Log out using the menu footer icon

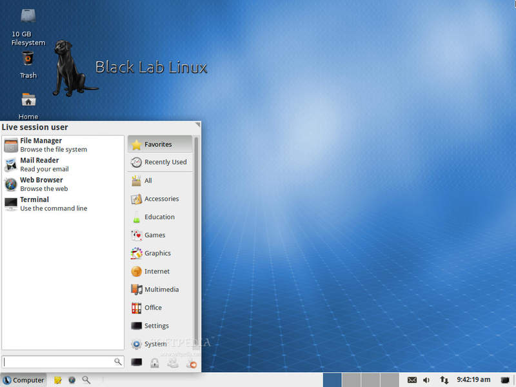[192, 364]
